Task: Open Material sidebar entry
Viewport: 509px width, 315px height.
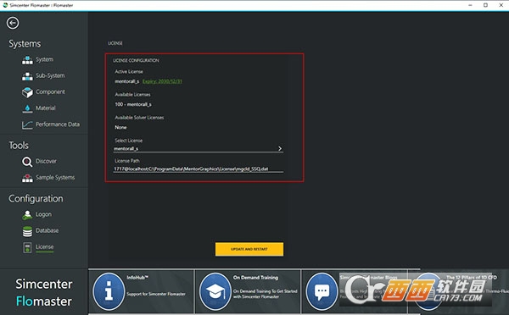Action: pyautogui.click(x=46, y=108)
